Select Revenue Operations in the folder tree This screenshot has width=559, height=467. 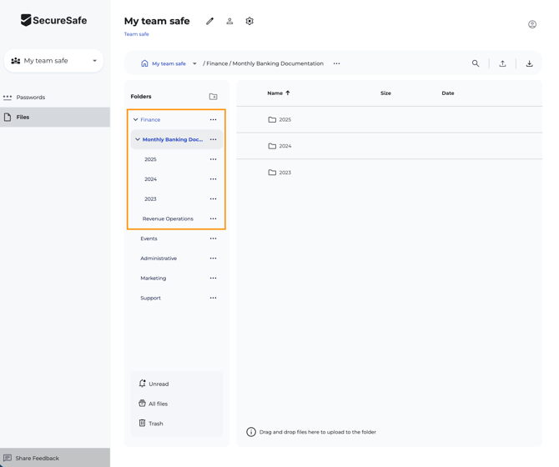tap(167, 219)
